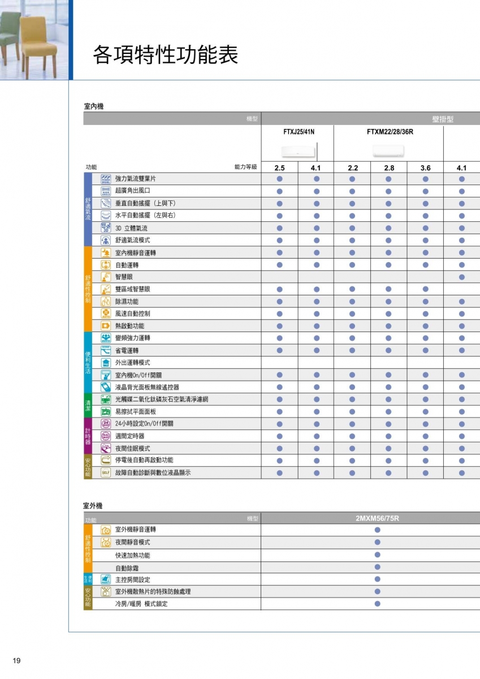Click the orange 舒適性控制 category bar
This screenshot has height=679, width=480.
(88, 289)
